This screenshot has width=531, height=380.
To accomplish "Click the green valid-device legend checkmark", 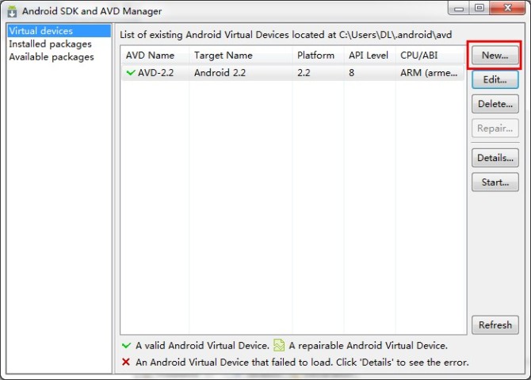I will coord(126,345).
